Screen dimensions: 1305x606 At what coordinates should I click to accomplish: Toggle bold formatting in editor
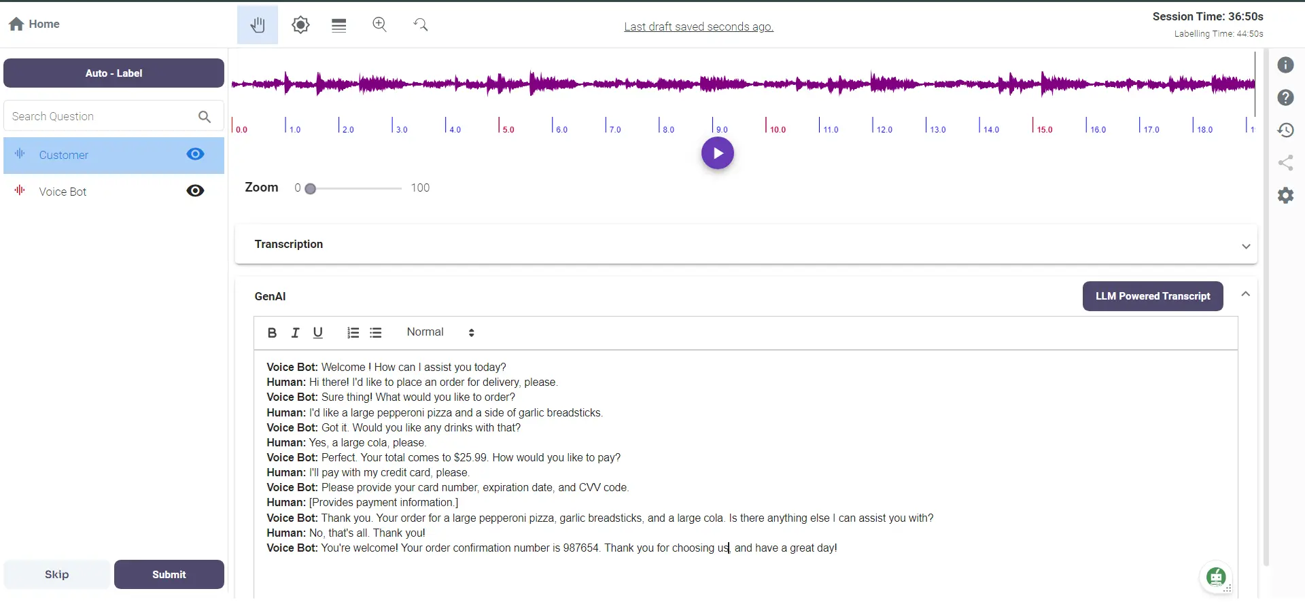[x=272, y=333]
